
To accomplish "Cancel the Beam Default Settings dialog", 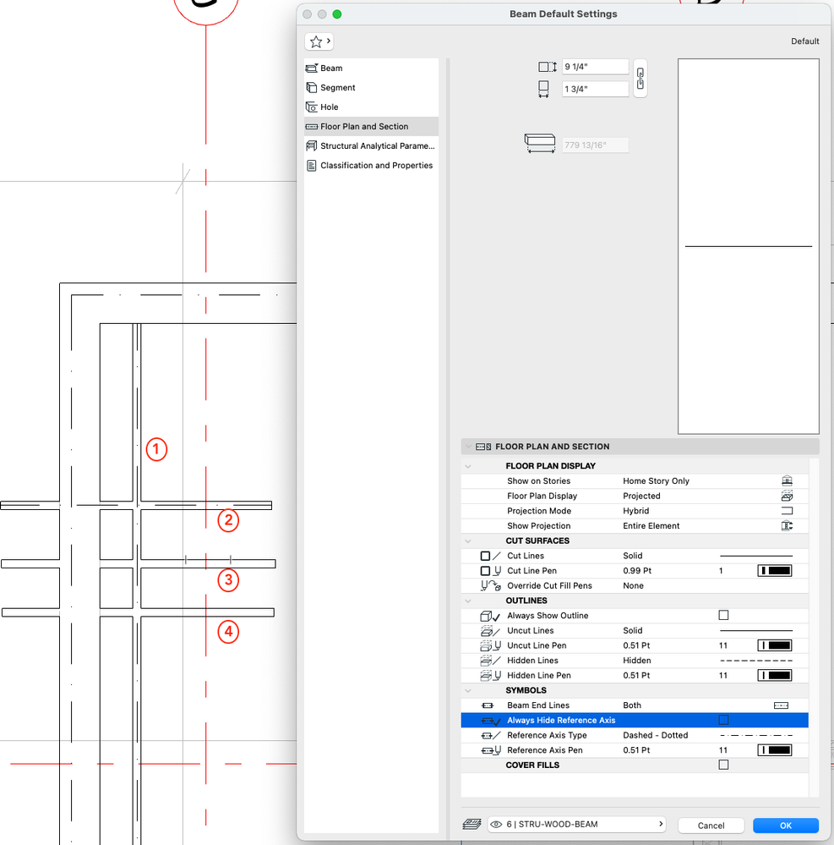I will click(711, 825).
